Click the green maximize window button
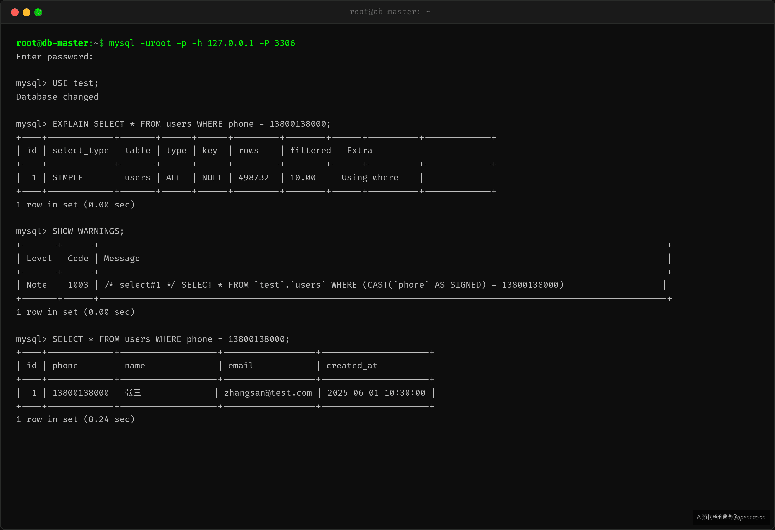Viewport: 775px width, 530px height. 38,12
